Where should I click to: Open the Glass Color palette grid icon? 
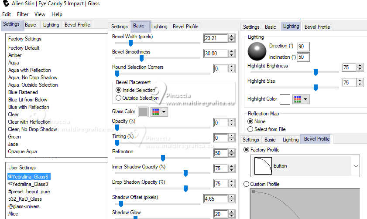pyautogui.click(x=156, y=112)
